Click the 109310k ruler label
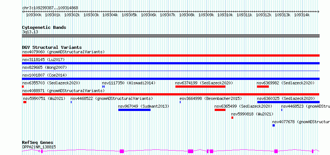 (x=225, y=15)
